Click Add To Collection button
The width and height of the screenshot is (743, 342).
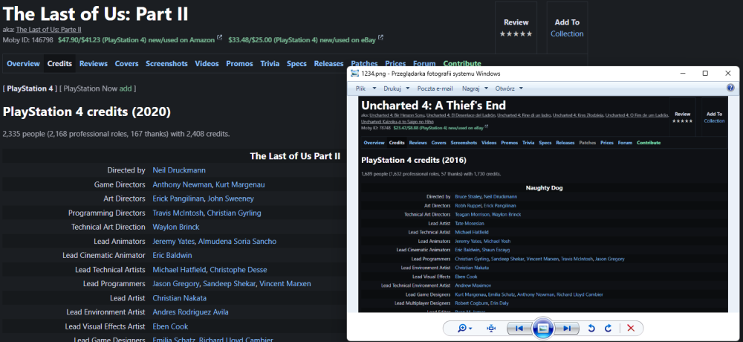[x=567, y=28]
